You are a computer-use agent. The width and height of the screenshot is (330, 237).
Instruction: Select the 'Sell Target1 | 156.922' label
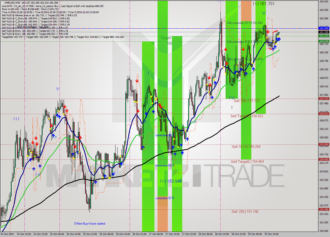click(x=247, y=116)
